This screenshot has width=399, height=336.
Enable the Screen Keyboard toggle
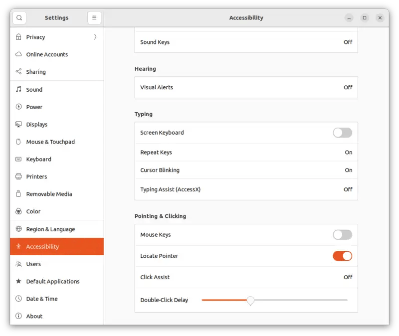(x=342, y=133)
